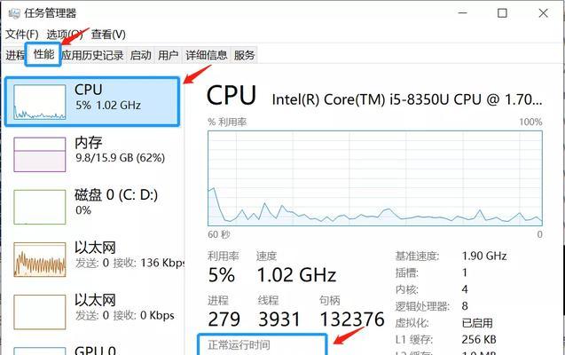
Task: Minimize the Task Manager window
Action: 463,13
